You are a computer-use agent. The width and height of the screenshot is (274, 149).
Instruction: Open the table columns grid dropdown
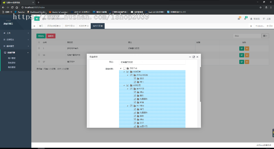point(265,36)
